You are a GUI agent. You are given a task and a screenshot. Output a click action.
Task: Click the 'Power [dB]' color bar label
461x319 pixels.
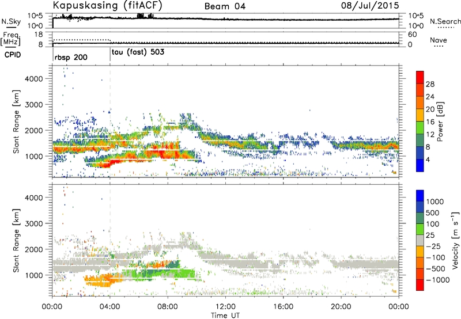(x=440, y=121)
